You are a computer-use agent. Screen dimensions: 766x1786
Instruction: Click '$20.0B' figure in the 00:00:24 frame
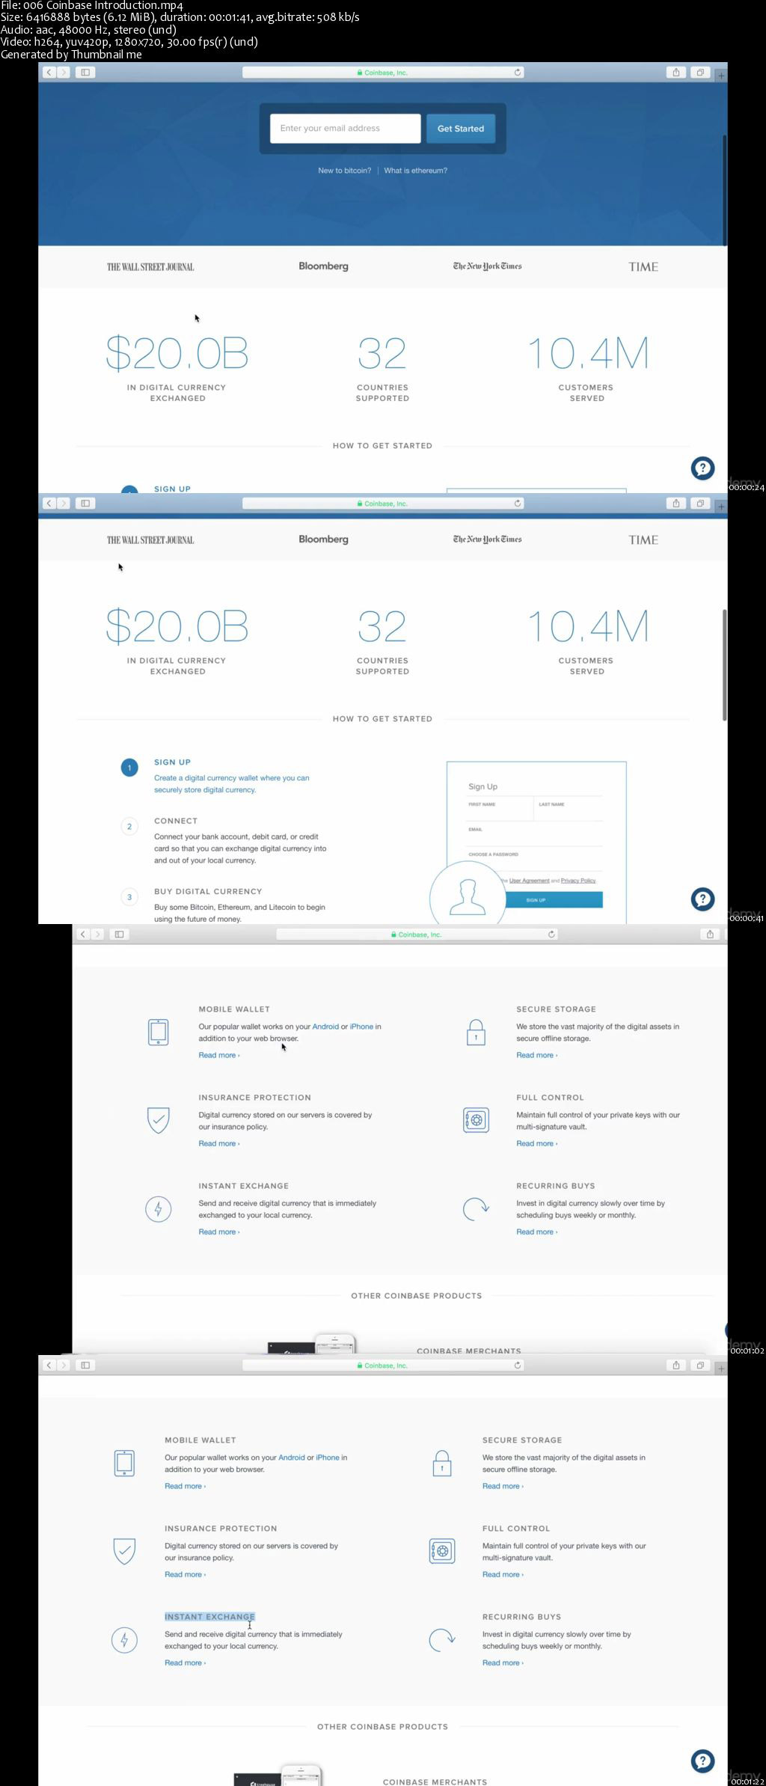tap(177, 353)
